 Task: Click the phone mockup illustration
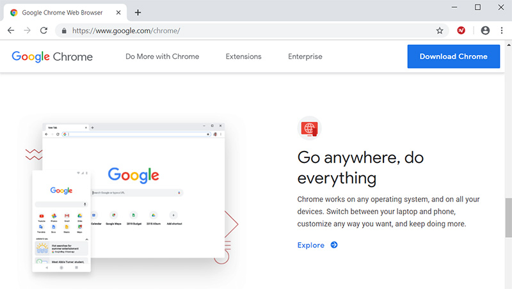61,221
